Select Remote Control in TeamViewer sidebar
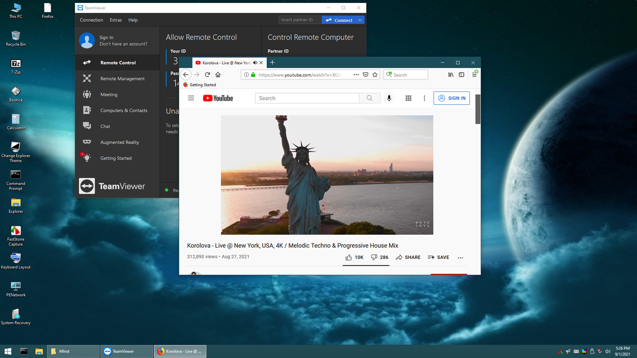The image size is (637, 358). pyautogui.click(x=117, y=63)
